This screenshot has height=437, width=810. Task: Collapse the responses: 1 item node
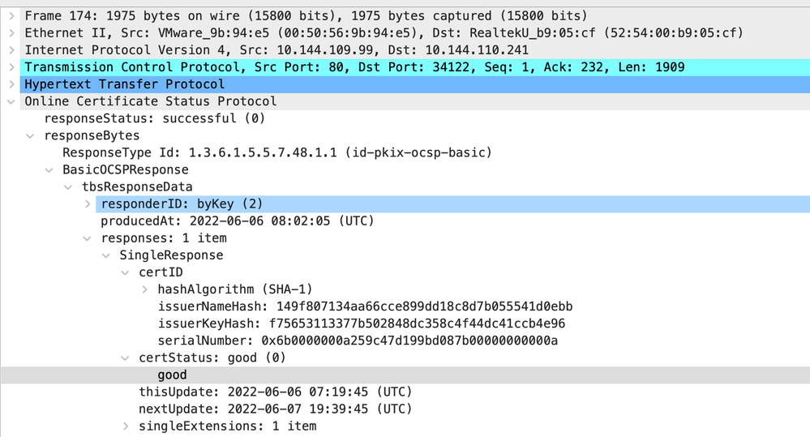(x=88, y=238)
